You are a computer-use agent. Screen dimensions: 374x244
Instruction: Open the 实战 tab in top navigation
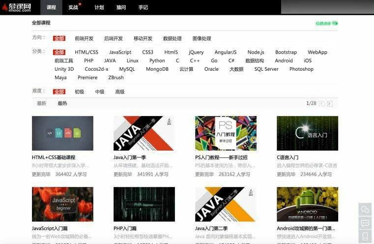[73, 7]
